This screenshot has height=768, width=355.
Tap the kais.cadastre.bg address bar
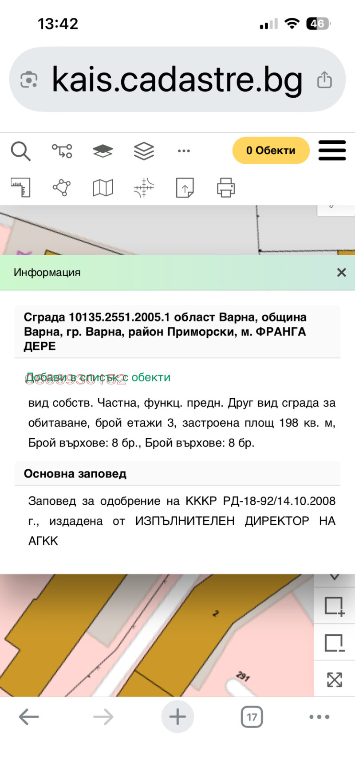[177, 80]
